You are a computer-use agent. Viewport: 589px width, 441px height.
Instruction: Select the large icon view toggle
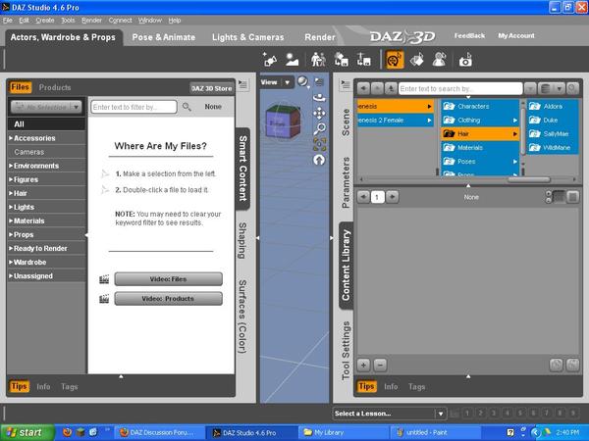[x=572, y=197]
